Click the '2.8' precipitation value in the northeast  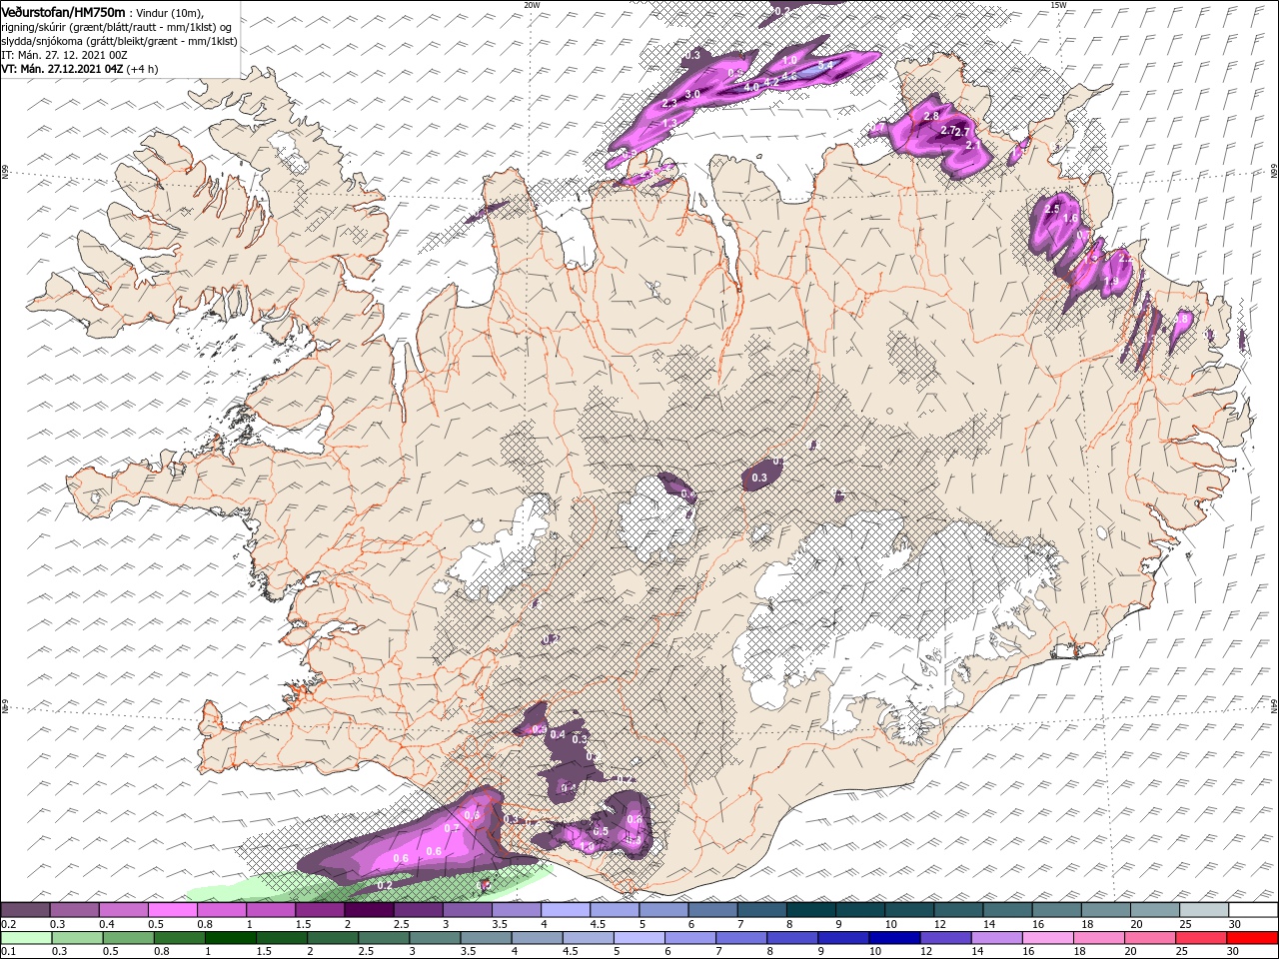(x=932, y=117)
